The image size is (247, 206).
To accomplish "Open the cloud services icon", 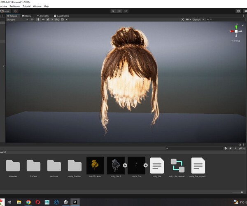I will point(245,11).
